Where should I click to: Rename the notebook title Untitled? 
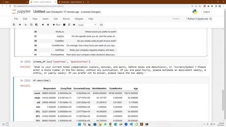(x=39, y=12)
